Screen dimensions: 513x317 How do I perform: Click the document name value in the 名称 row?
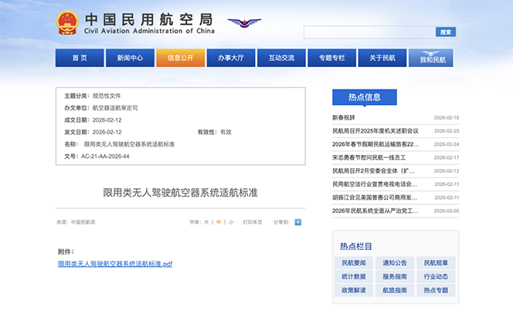(x=129, y=144)
